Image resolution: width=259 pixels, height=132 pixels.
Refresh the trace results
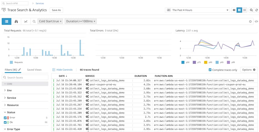coord(257,10)
